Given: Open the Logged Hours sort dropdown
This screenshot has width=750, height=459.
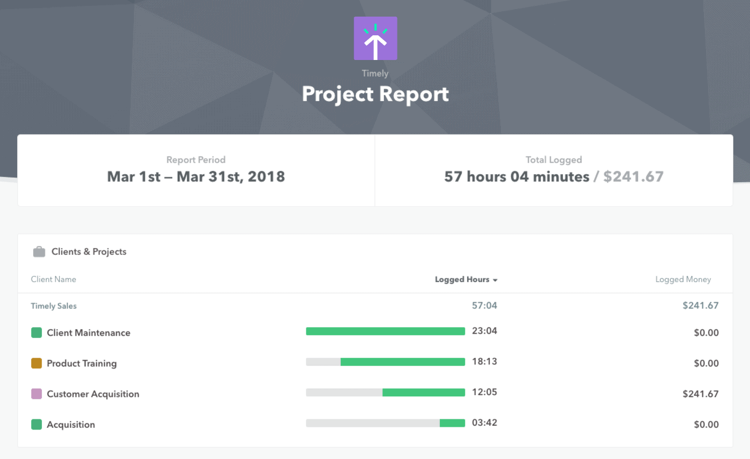Looking at the screenshot, I should [x=466, y=279].
